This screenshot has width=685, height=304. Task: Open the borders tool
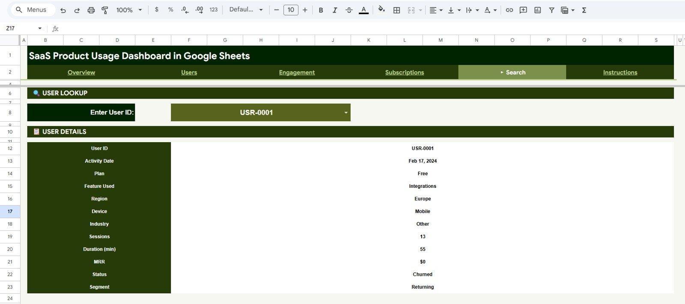click(x=397, y=10)
